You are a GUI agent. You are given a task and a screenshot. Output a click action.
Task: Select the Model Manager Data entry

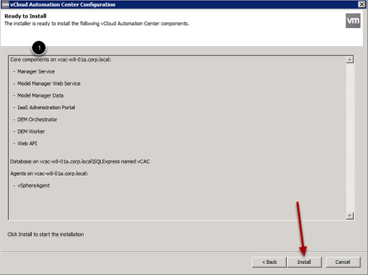click(x=40, y=95)
